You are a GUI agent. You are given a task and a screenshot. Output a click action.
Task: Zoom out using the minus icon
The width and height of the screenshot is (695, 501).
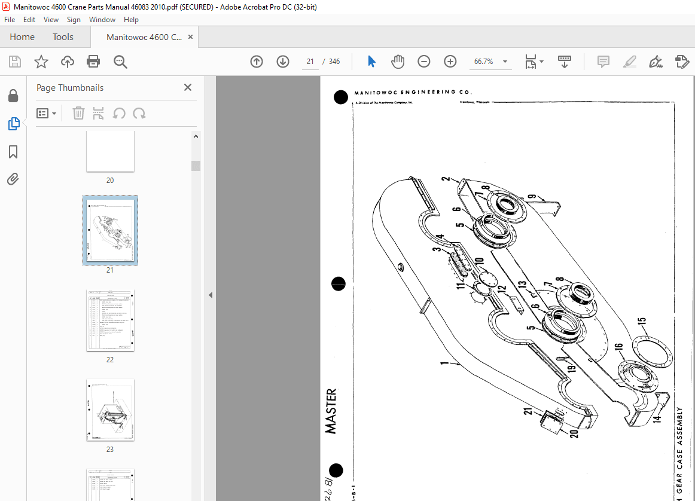click(424, 61)
